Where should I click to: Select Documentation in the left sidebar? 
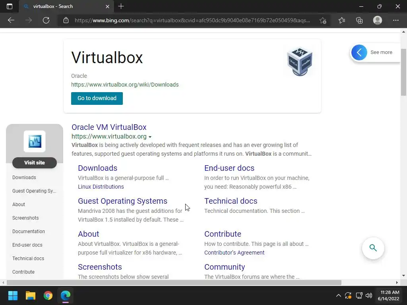pos(29,232)
